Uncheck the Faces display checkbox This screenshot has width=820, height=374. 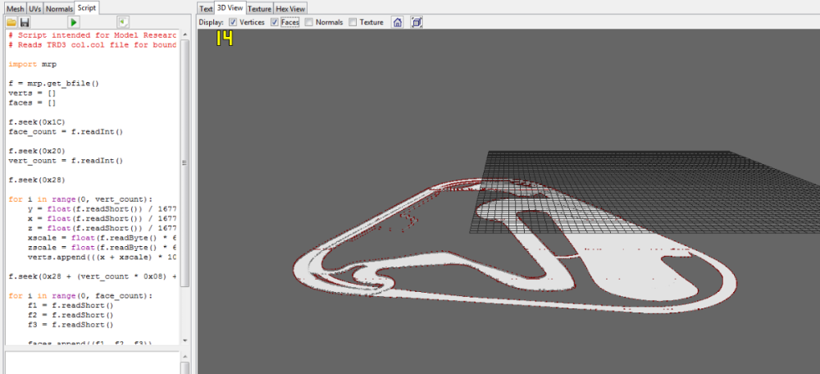pyautogui.click(x=275, y=22)
